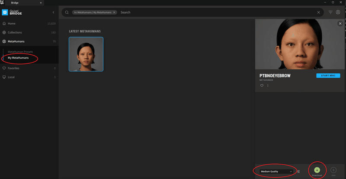
Task: Open the user account icon
Action: click(338, 13)
